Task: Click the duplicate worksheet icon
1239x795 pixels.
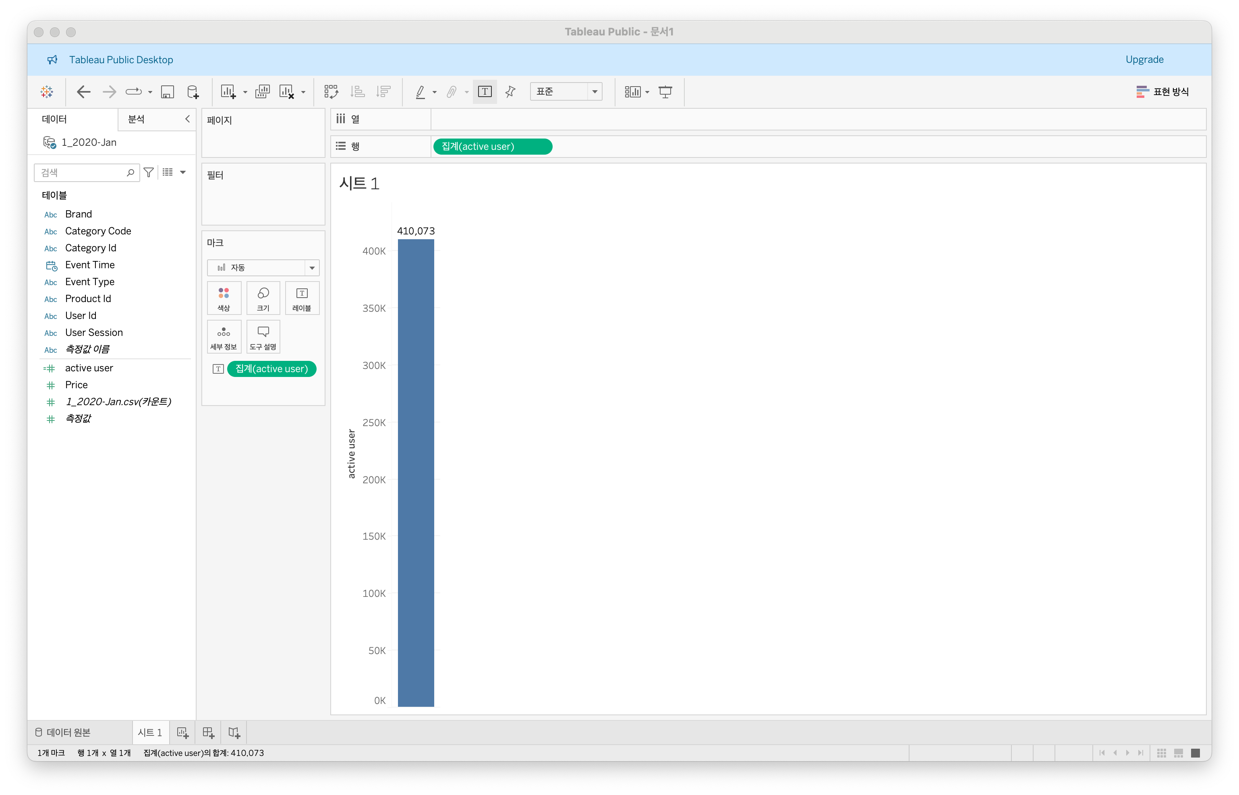Action: coord(262,92)
